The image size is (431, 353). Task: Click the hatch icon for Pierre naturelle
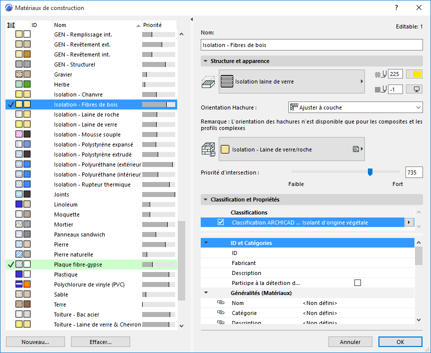19,254
